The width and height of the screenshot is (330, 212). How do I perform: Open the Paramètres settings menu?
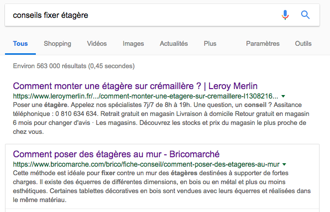pos(263,44)
